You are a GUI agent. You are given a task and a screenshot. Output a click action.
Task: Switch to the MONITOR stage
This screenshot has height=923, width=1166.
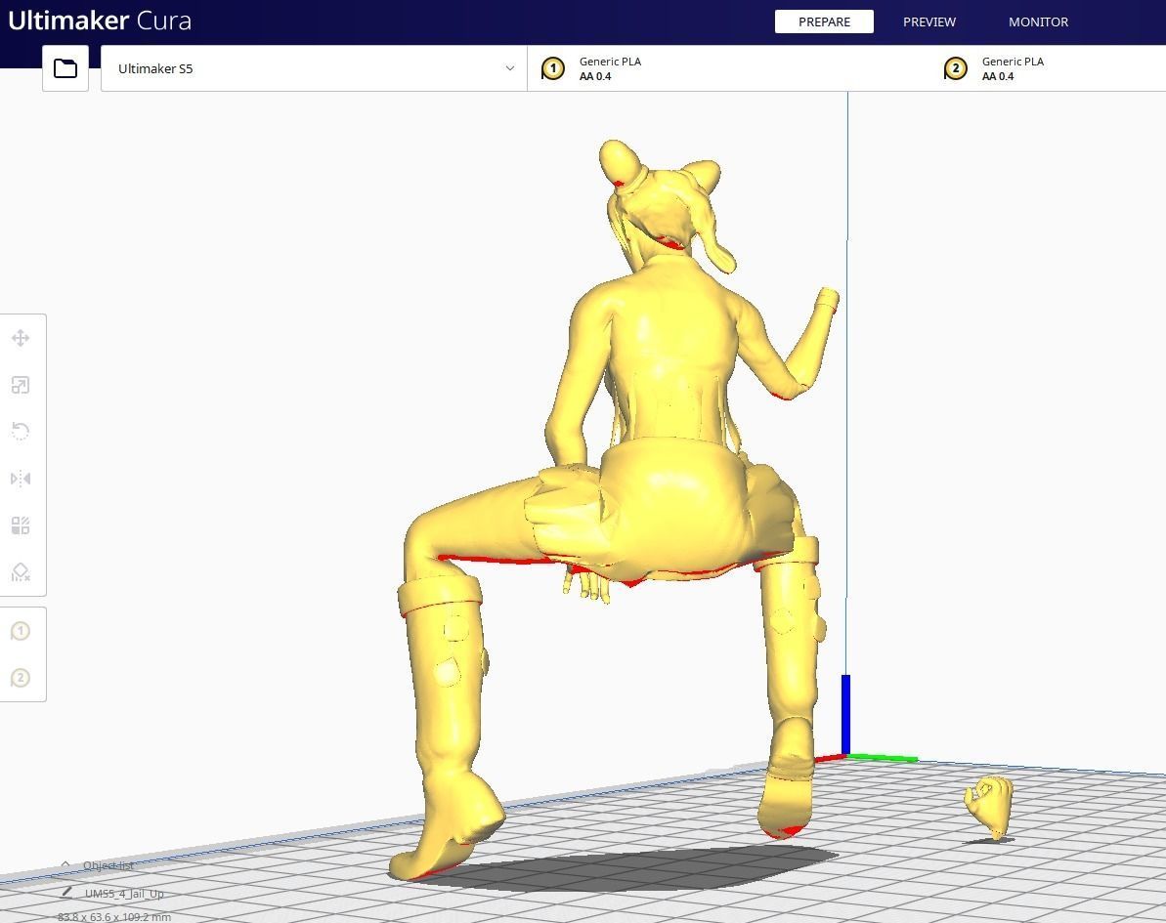tap(1038, 21)
